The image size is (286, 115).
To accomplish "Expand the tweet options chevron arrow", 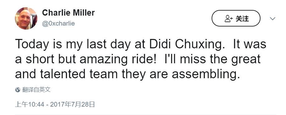I will click(273, 18).
